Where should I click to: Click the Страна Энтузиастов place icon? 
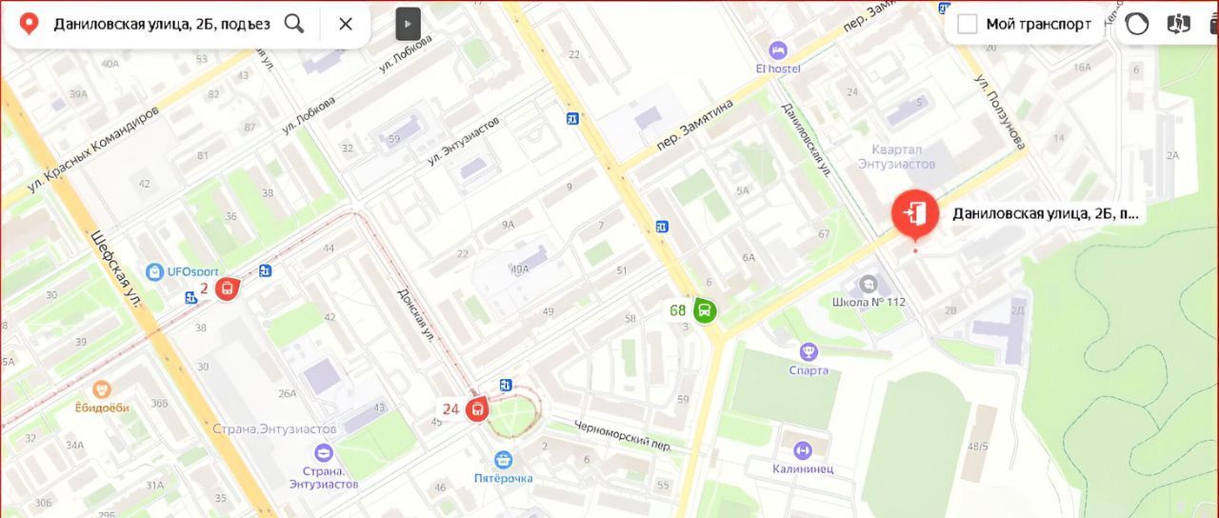(324, 452)
